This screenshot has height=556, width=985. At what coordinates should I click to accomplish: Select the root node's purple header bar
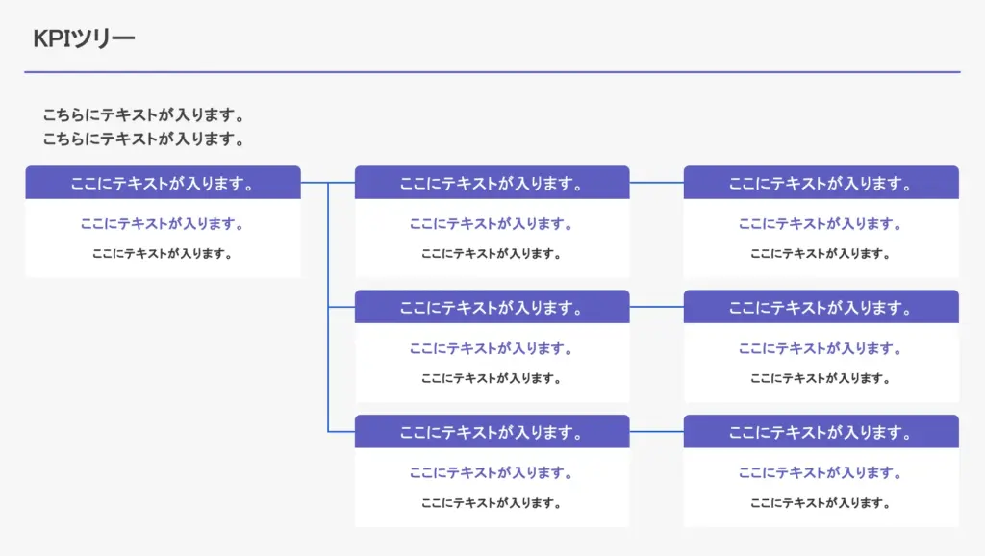tap(163, 183)
